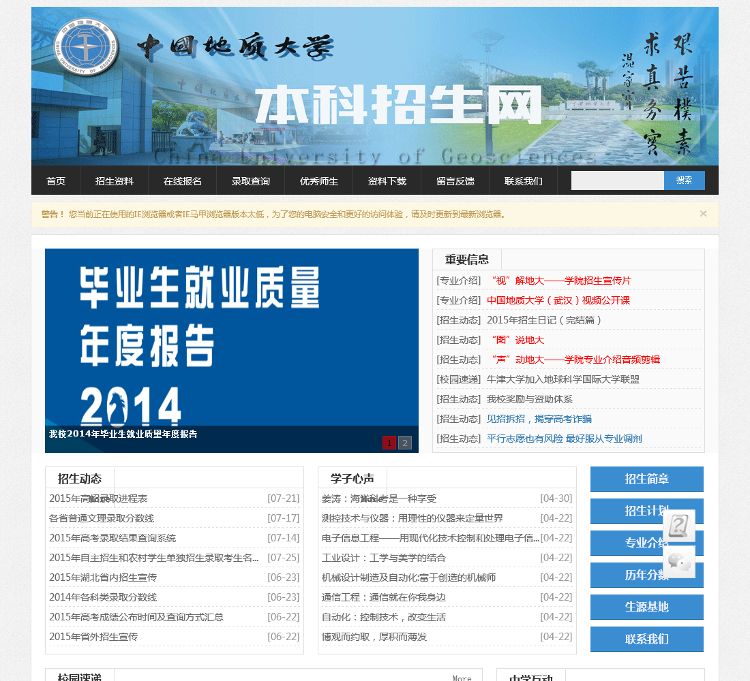Click the first [专业介绍] category tag
Viewport: 750px width, 681px height.
point(459,281)
